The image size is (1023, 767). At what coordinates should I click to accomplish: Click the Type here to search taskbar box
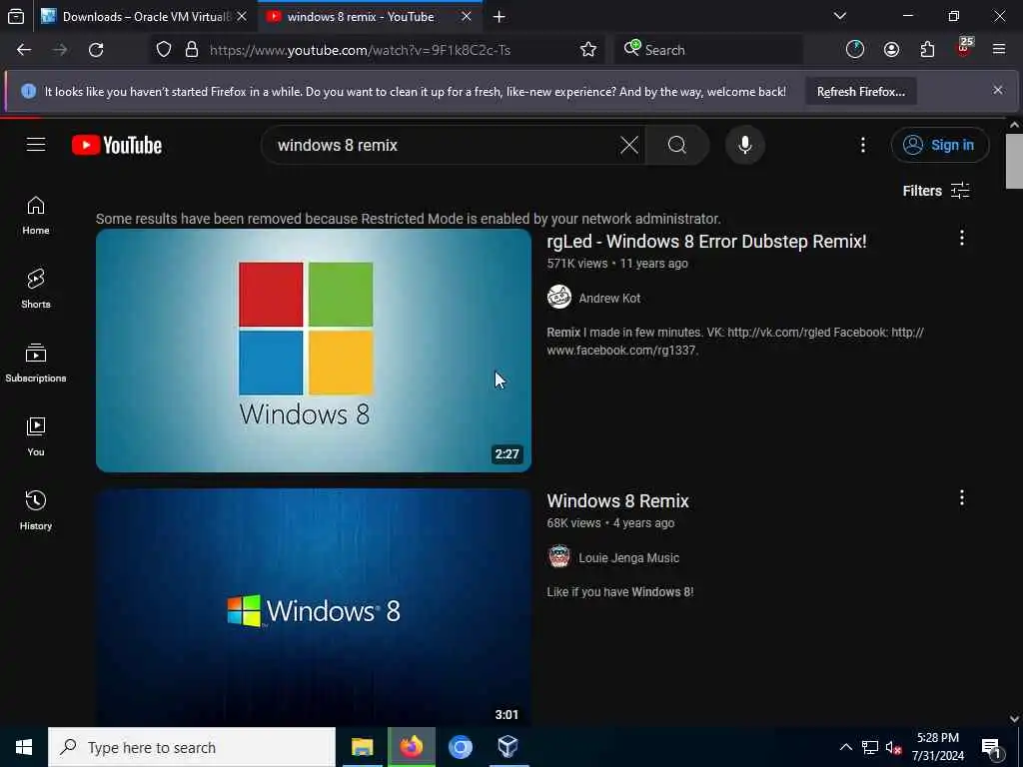point(192,747)
